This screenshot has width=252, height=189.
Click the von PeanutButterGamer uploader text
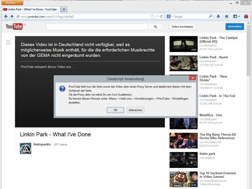pyautogui.click(x=213, y=181)
